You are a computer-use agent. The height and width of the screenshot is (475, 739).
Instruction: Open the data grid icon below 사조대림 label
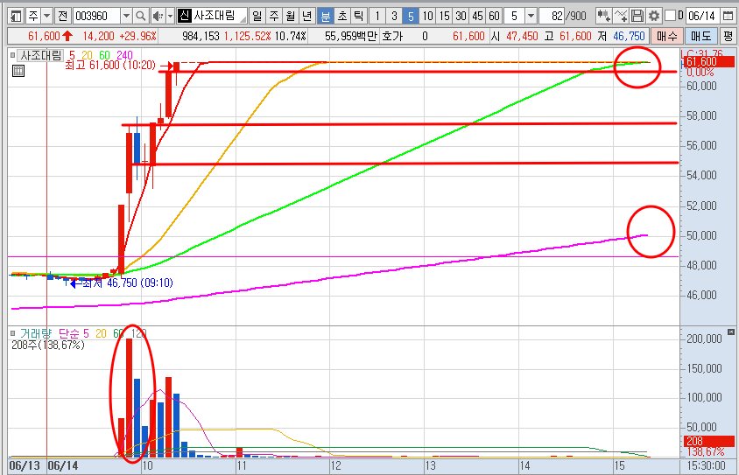[18, 71]
